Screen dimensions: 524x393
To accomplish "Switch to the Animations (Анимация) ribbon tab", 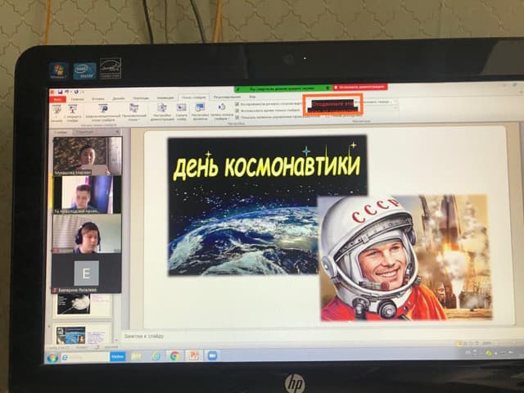I will click(165, 97).
